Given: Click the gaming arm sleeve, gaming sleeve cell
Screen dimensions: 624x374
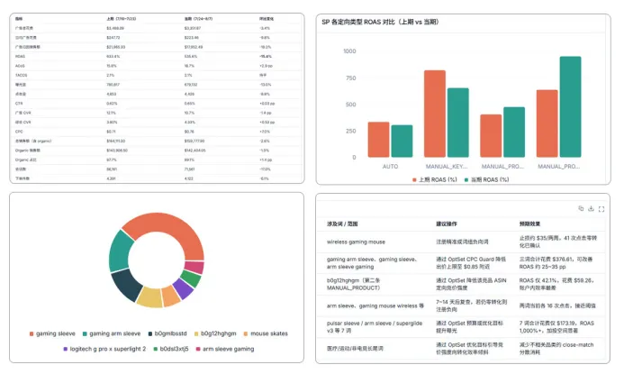Looking at the screenshot, I should pos(372,263).
